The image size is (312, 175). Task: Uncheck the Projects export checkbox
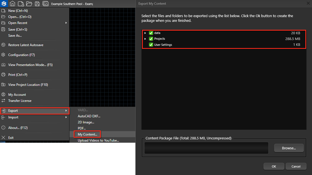151,39
